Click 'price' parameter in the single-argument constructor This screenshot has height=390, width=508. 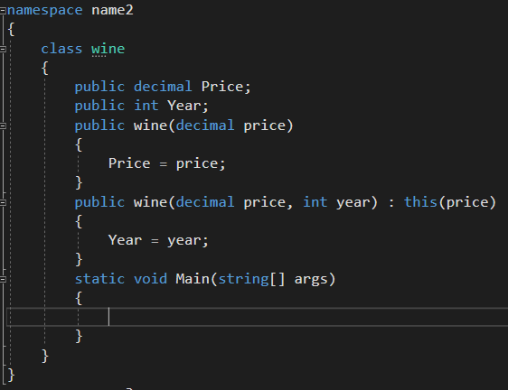tap(264, 126)
